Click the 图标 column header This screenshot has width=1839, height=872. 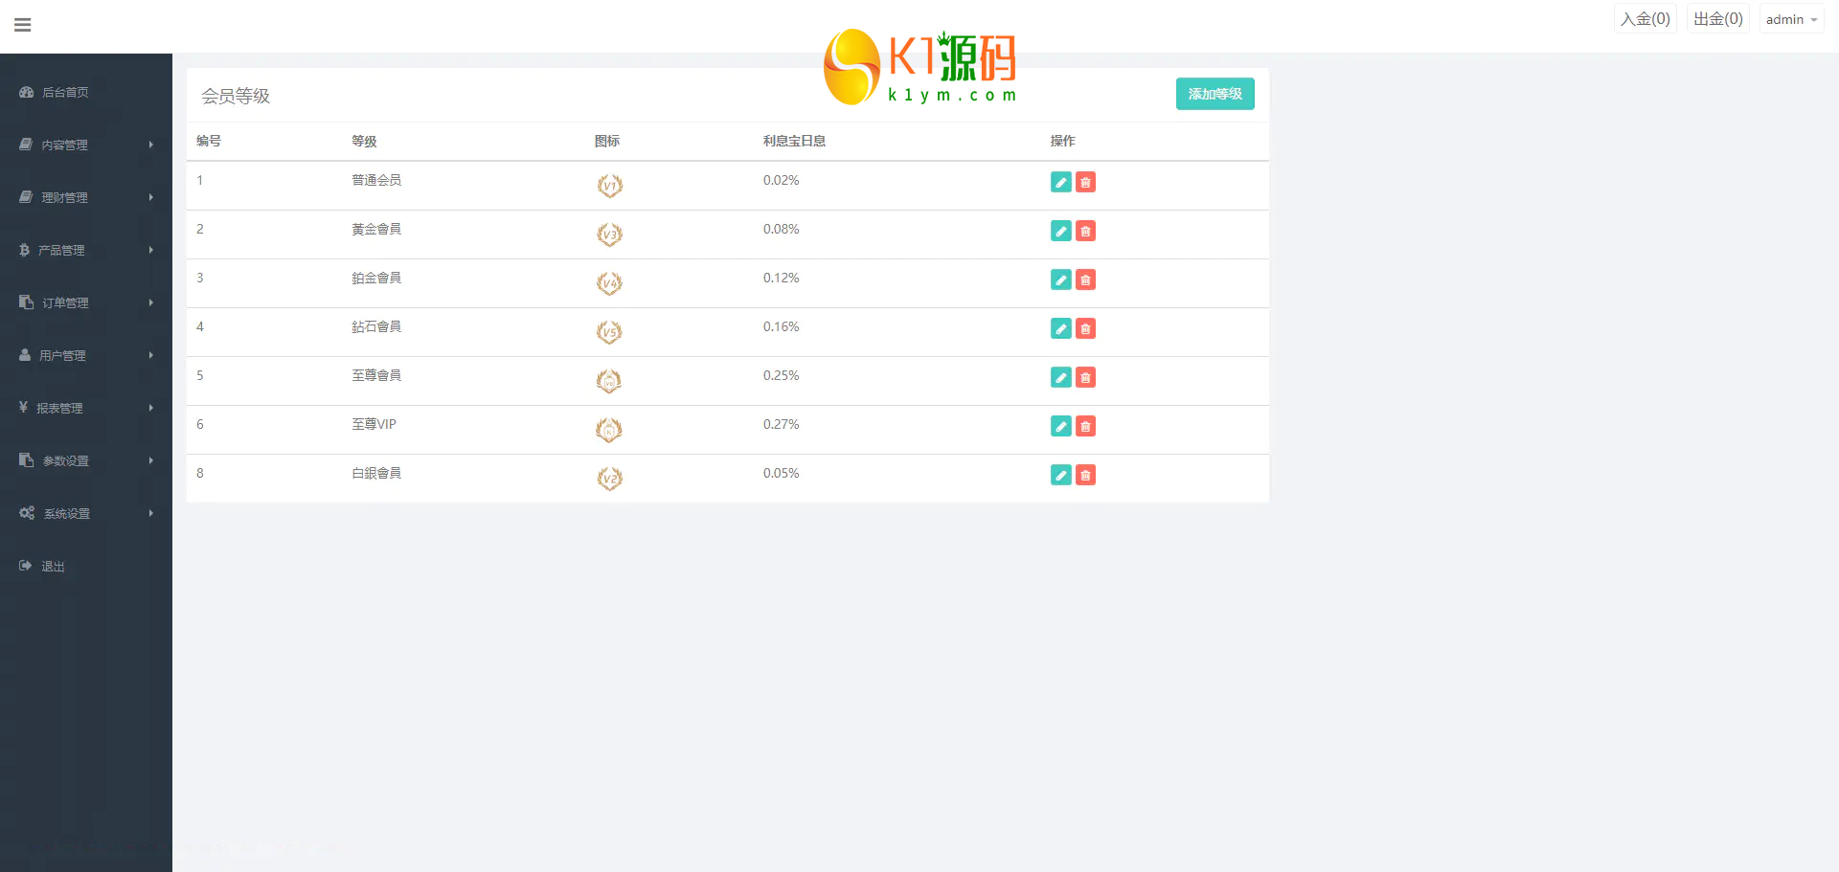click(607, 142)
